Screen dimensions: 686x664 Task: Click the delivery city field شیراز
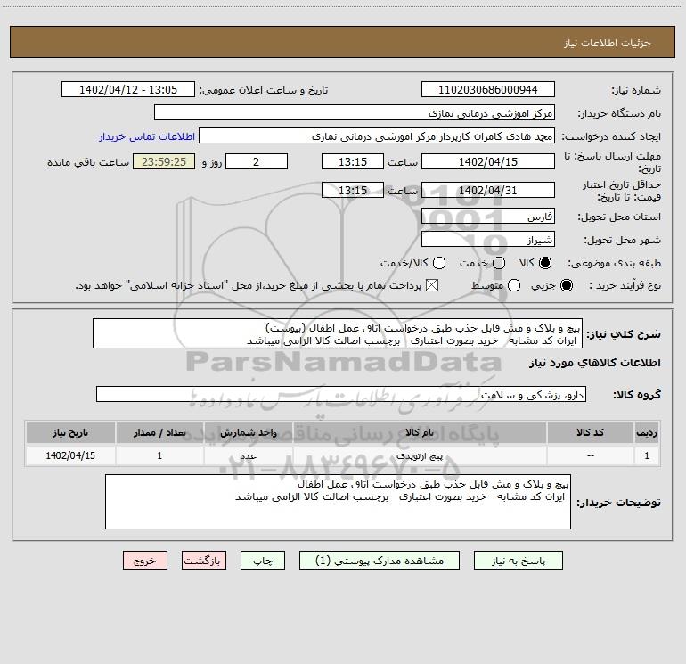coord(488,240)
